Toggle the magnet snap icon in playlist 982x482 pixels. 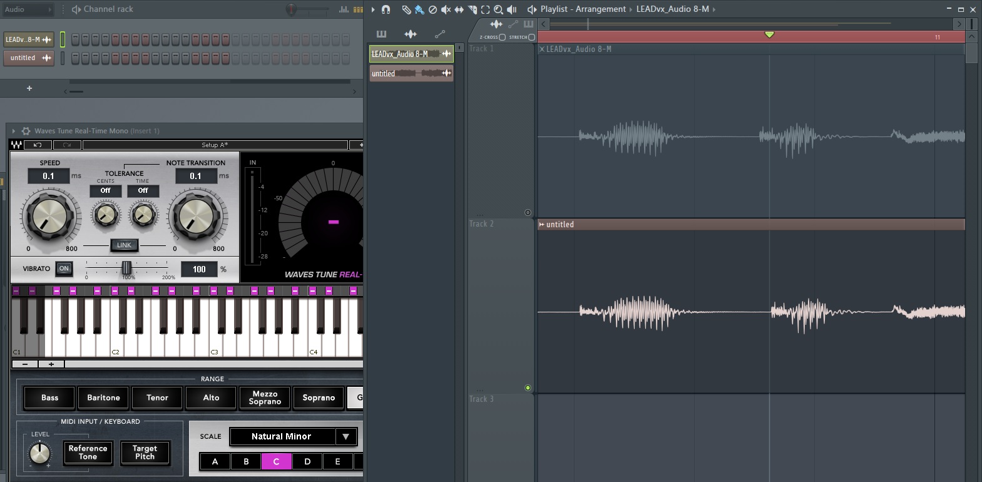(x=386, y=9)
